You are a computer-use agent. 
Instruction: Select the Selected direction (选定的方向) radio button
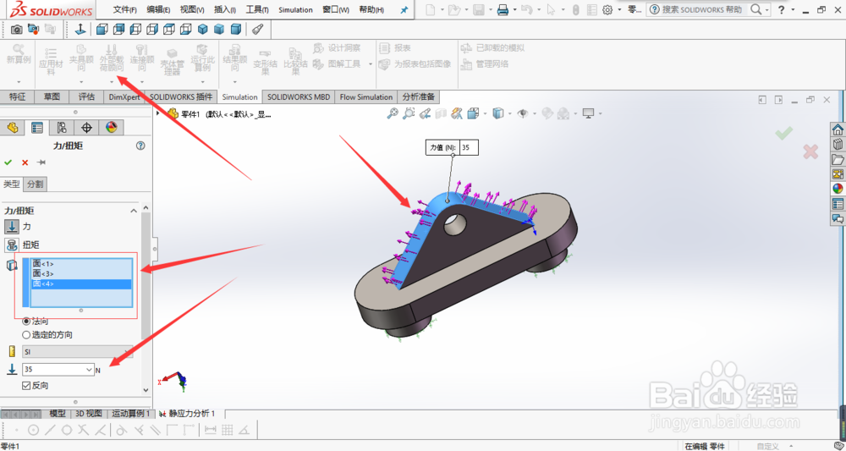pyautogui.click(x=26, y=335)
